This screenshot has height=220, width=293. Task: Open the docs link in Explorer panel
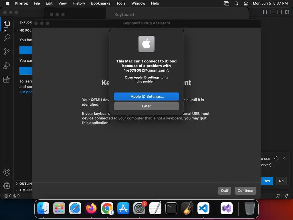coord(25,92)
